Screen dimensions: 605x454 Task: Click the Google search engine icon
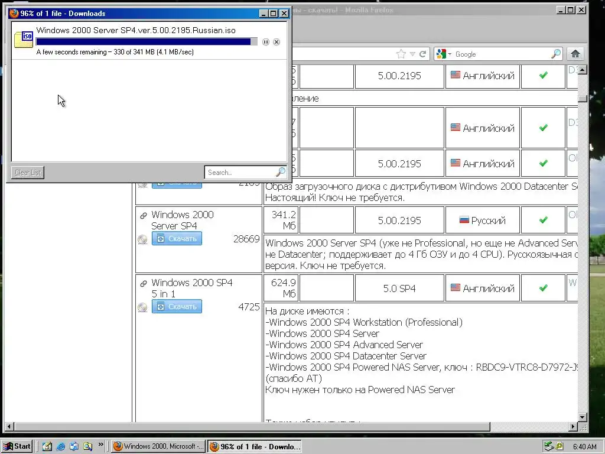coord(441,54)
